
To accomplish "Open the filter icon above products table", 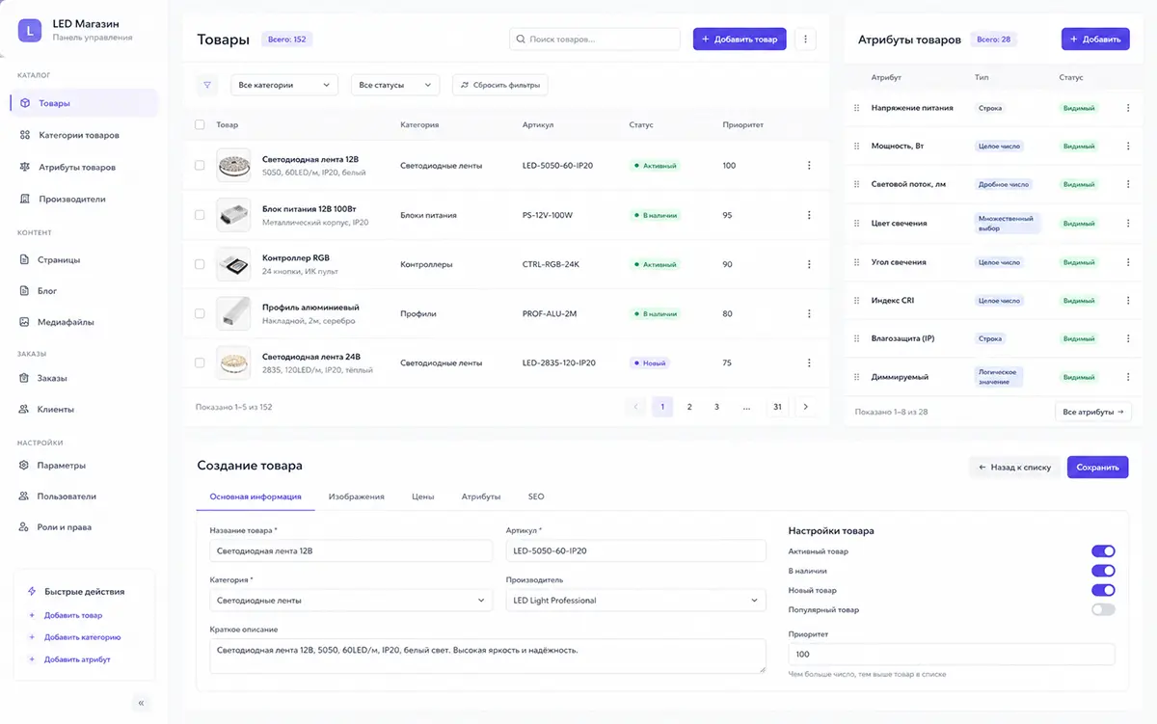I will click(x=206, y=85).
